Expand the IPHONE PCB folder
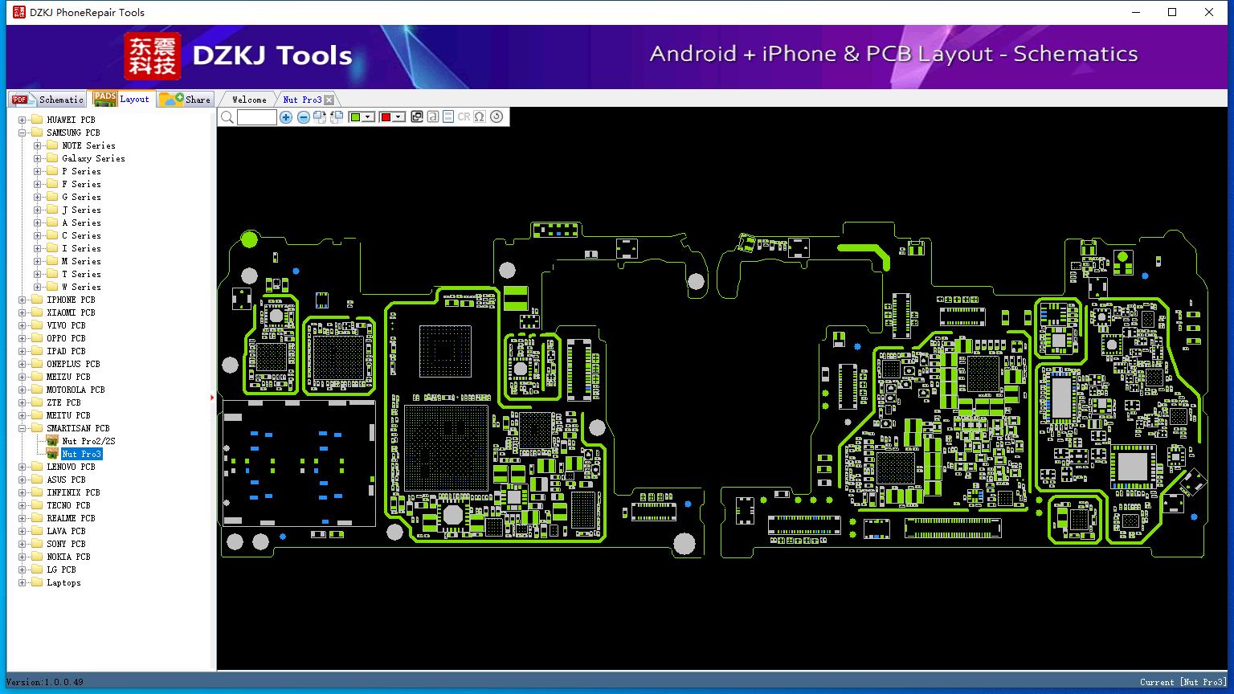 pos(22,300)
